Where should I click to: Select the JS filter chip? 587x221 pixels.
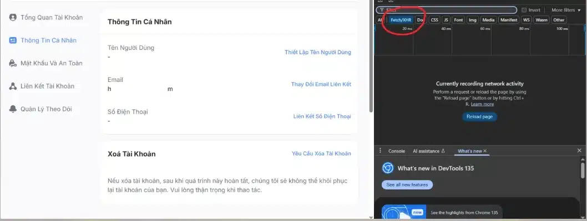pyautogui.click(x=446, y=20)
